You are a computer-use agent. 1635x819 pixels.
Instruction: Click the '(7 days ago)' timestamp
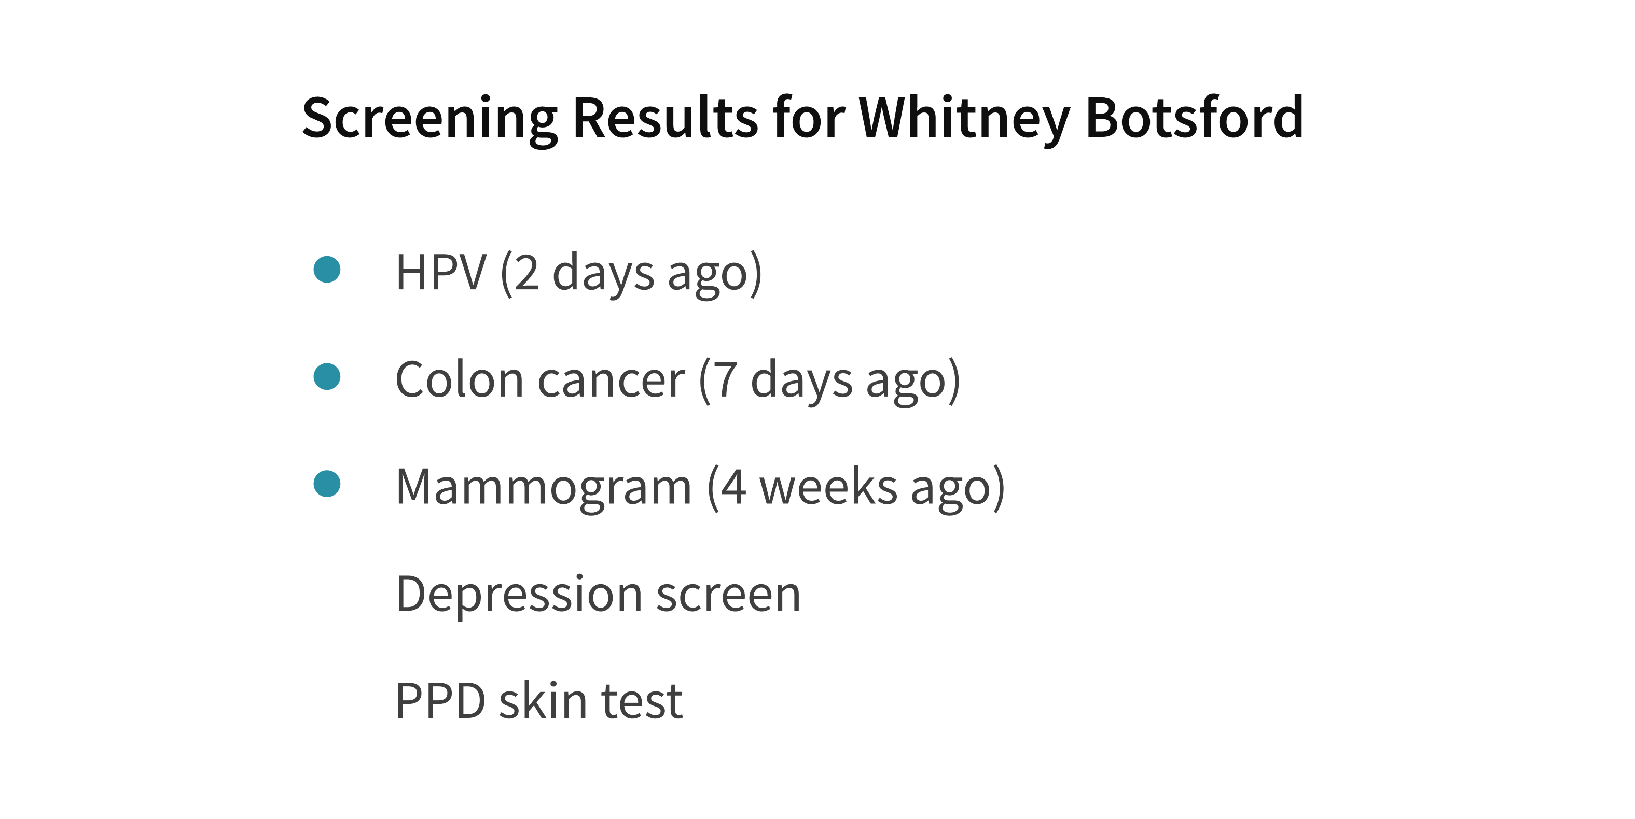(x=829, y=380)
